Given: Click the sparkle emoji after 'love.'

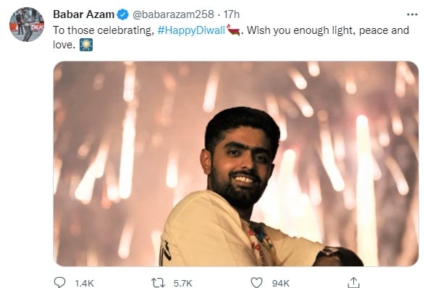Looking at the screenshot, I should (x=86, y=45).
